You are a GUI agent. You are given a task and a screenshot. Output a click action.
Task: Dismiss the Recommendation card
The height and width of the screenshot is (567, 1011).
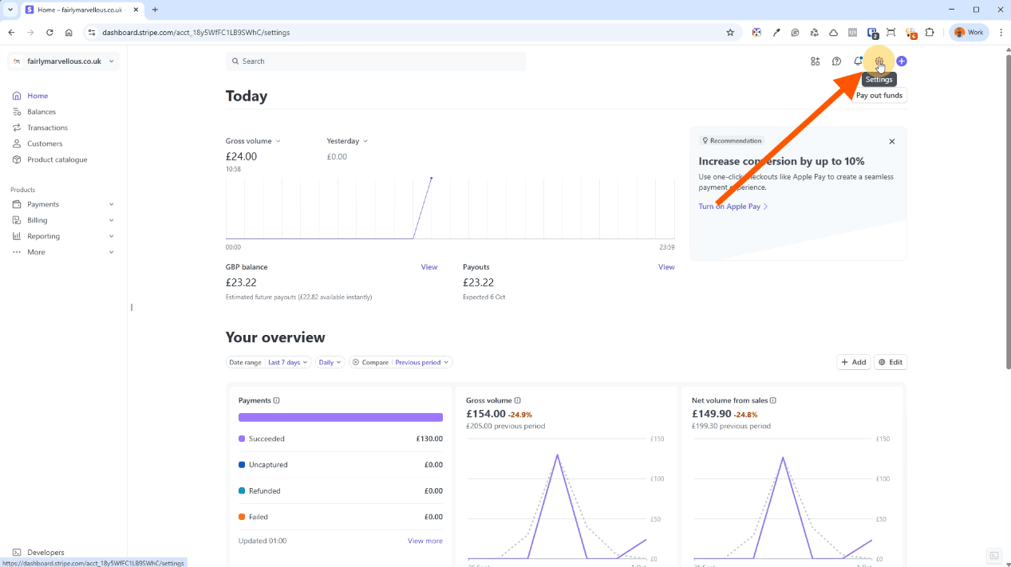892,141
